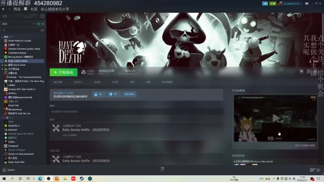Select Sokpop S07: deer hunter II

(22, 89)
